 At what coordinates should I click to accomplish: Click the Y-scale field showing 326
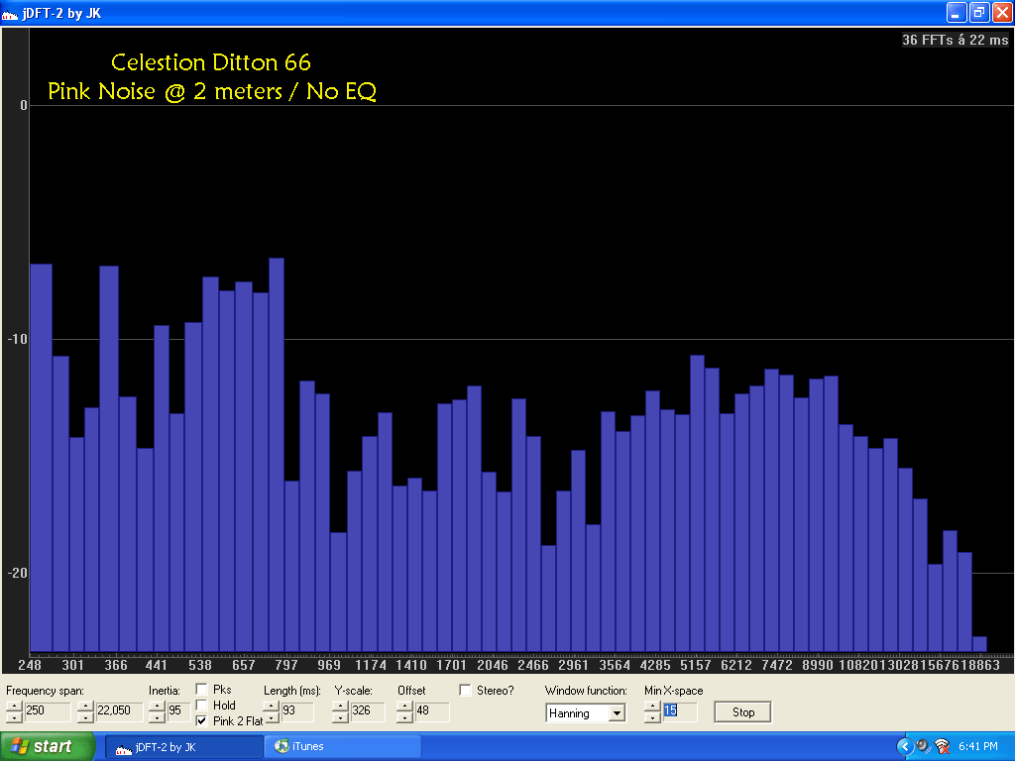(x=367, y=711)
